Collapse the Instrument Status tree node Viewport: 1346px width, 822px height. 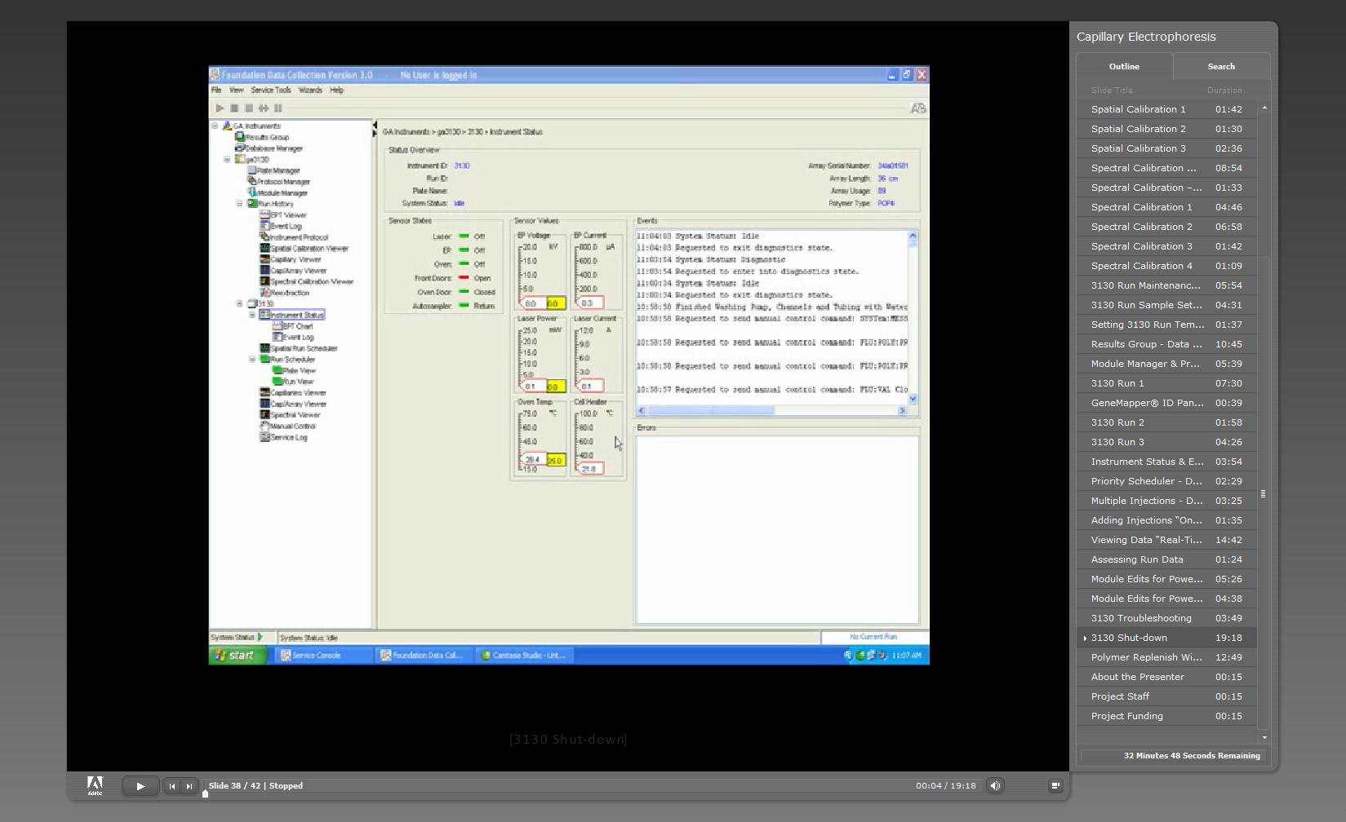click(x=252, y=315)
